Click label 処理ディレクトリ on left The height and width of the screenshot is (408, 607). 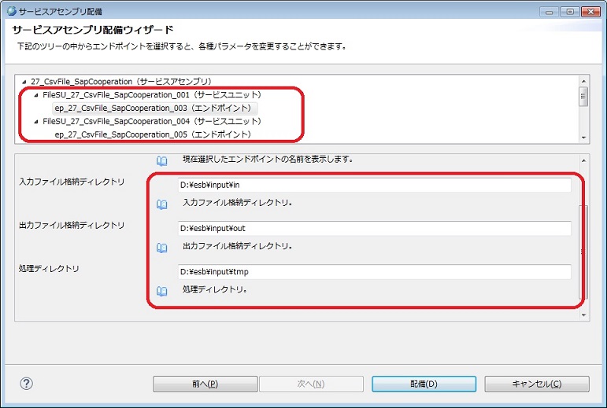49,268
